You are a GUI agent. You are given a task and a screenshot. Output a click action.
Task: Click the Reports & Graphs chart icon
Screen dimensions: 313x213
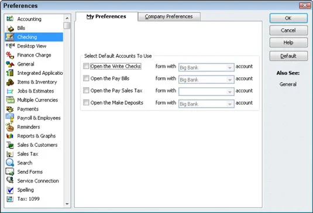click(10, 136)
